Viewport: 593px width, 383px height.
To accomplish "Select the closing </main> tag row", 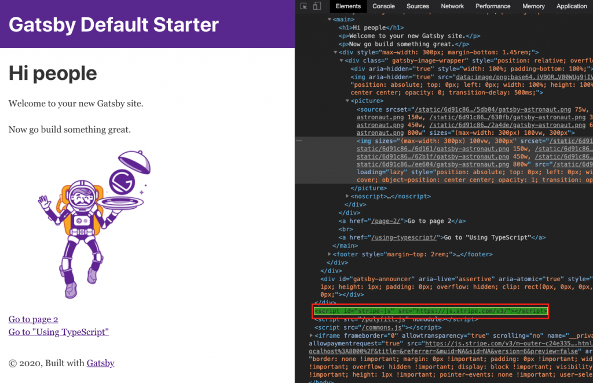I will (345, 246).
